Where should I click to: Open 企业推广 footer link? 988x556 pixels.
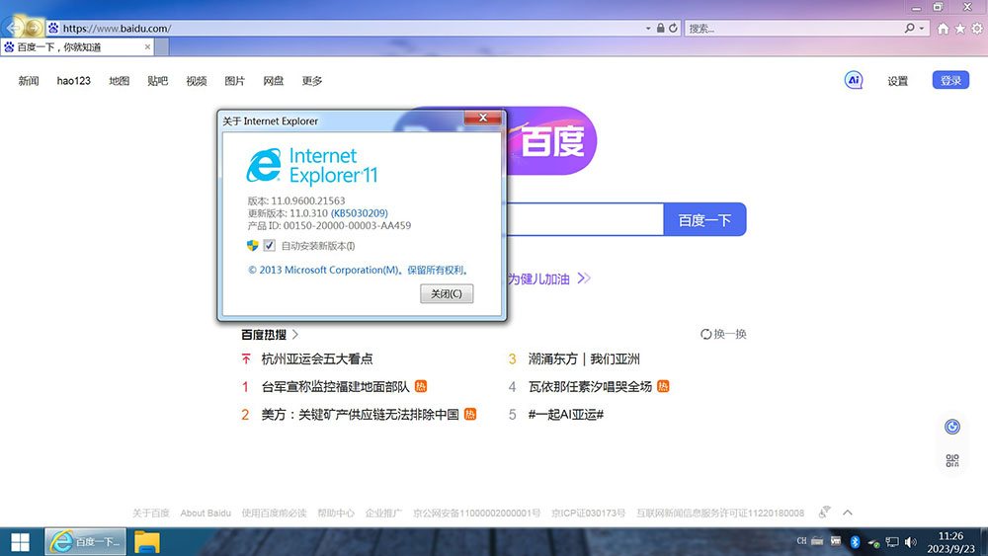[383, 514]
